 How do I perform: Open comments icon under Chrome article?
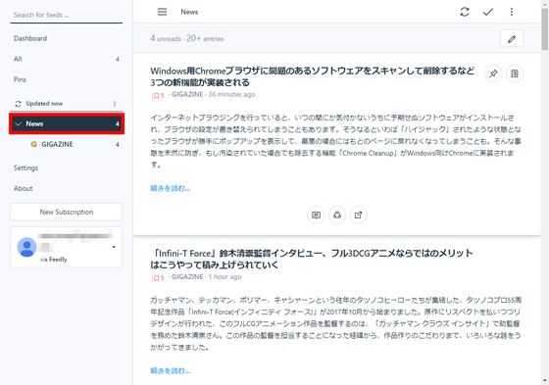(x=316, y=215)
